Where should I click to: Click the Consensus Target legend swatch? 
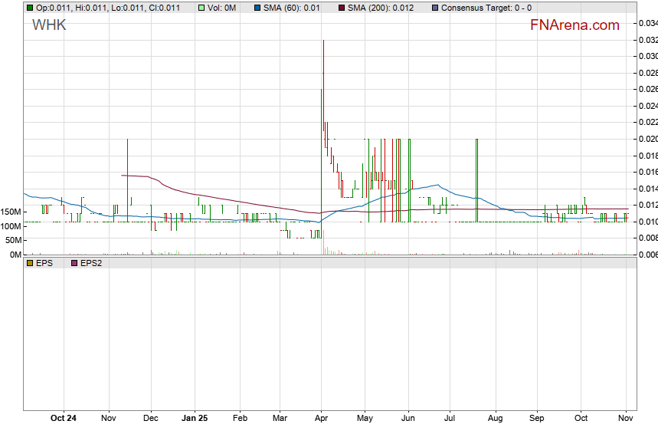pyautogui.click(x=435, y=8)
